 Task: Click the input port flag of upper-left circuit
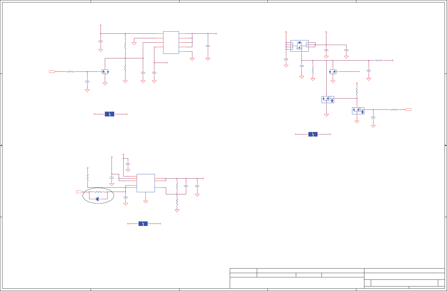tap(52, 71)
